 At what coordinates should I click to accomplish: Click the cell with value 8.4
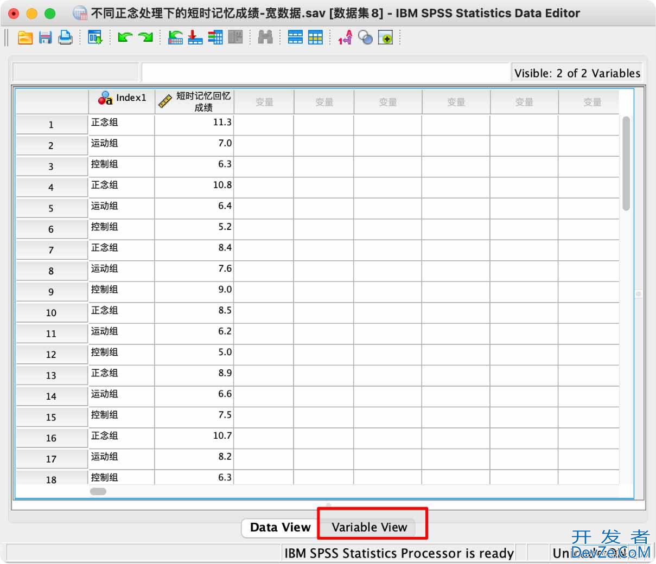click(x=194, y=250)
